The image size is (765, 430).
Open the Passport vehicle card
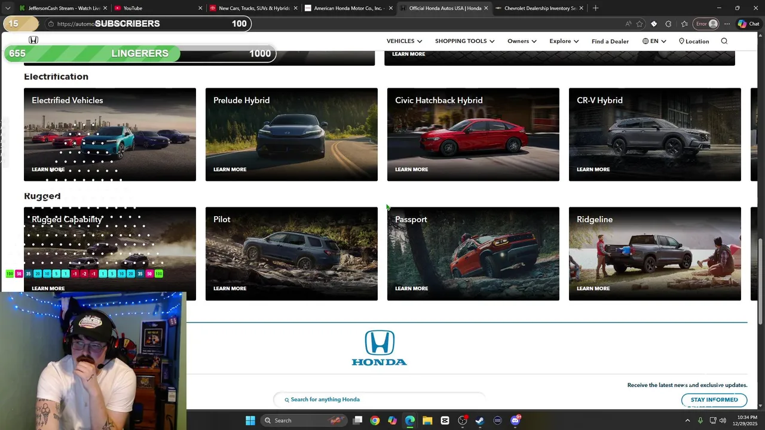[473, 254]
